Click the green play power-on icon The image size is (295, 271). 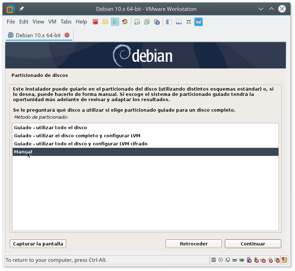click(x=115, y=22)
